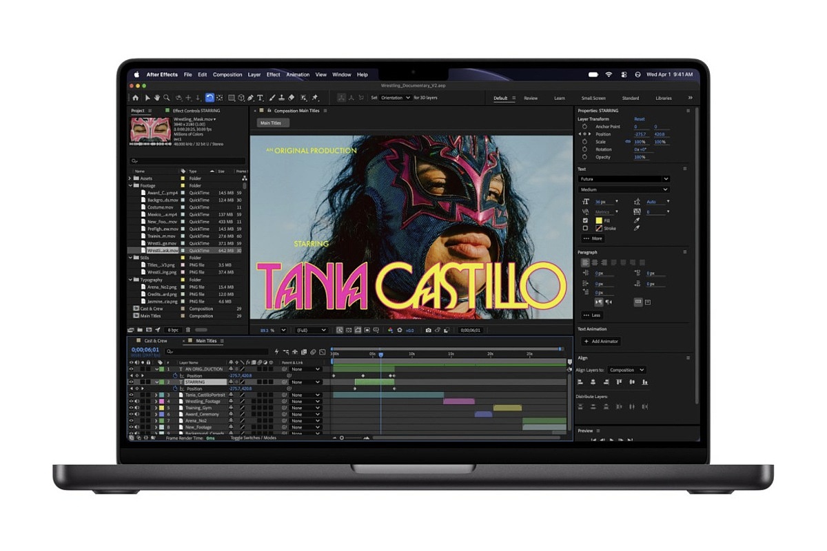
Task: Select the Brush tool
Action: (x=272, y=98)
